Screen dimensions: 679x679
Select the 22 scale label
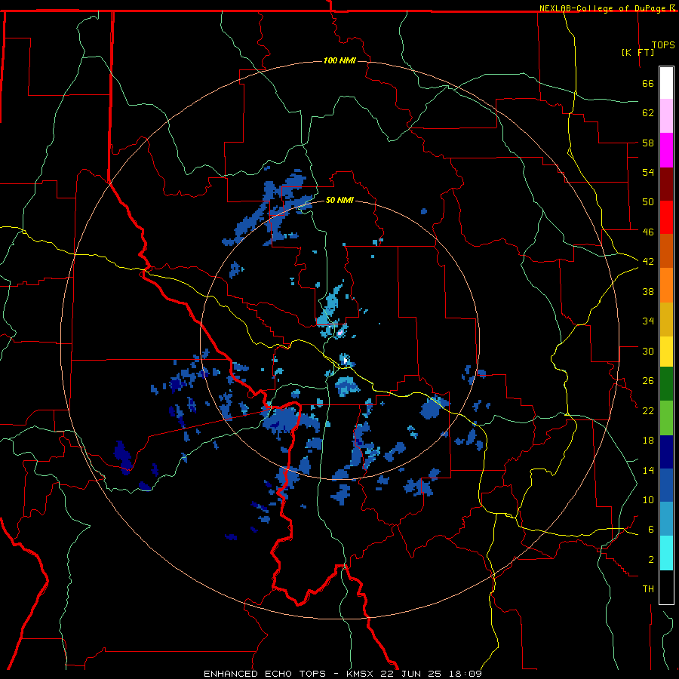point(648,410)
